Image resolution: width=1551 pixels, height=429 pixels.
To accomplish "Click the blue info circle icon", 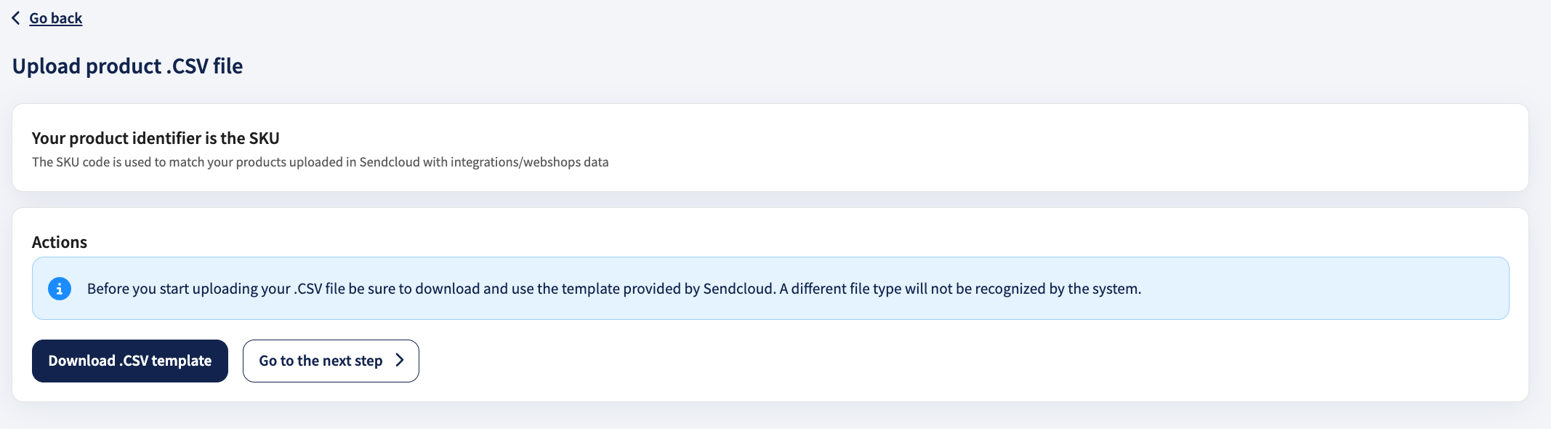I will tap(60, 289).
